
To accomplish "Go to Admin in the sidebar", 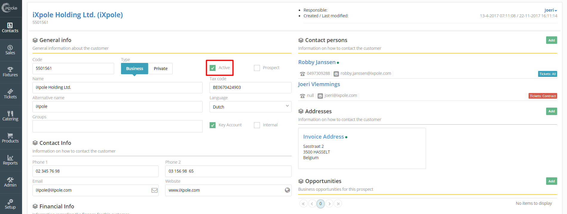I will click(x=11, y=182).
